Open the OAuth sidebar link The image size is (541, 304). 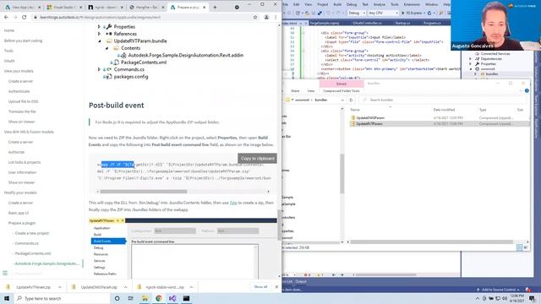tap(9, 61)
